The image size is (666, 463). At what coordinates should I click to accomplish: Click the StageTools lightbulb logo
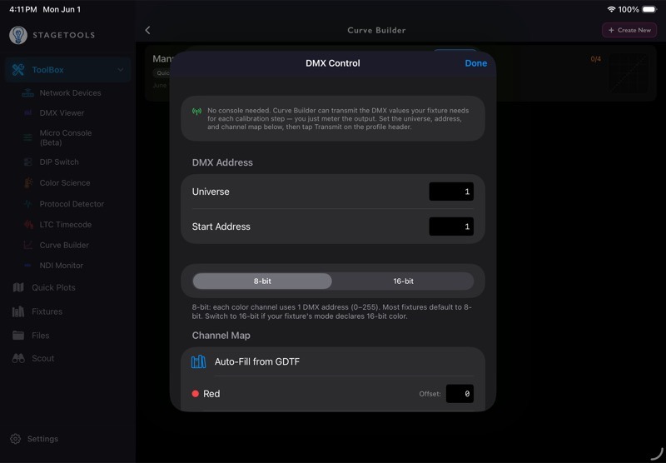click(18, 35)
